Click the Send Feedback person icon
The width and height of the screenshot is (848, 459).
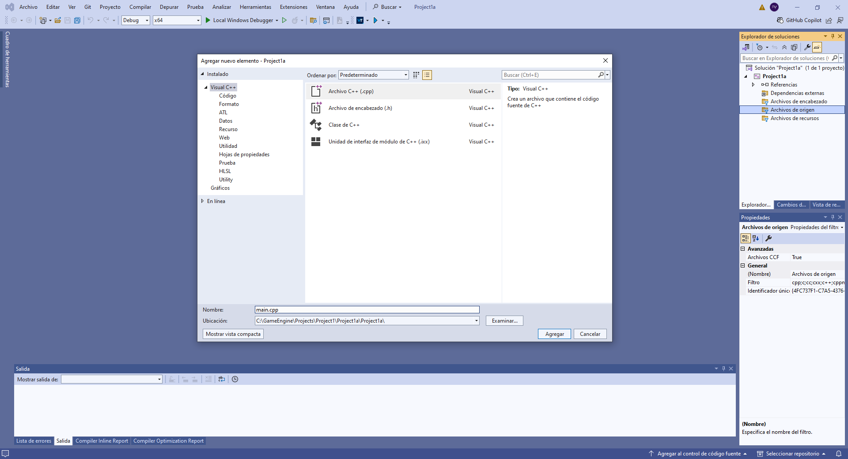(840, 20)
